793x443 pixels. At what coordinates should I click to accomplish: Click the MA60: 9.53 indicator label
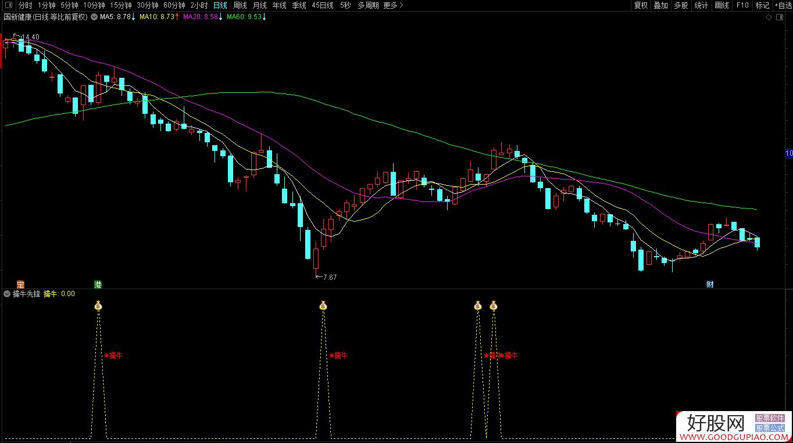point(246,17)
